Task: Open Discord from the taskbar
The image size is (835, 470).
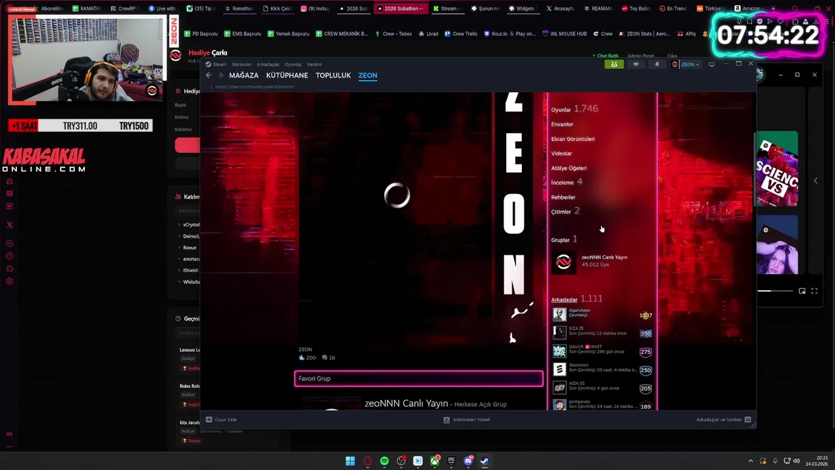Action: (x=468, y=461)
